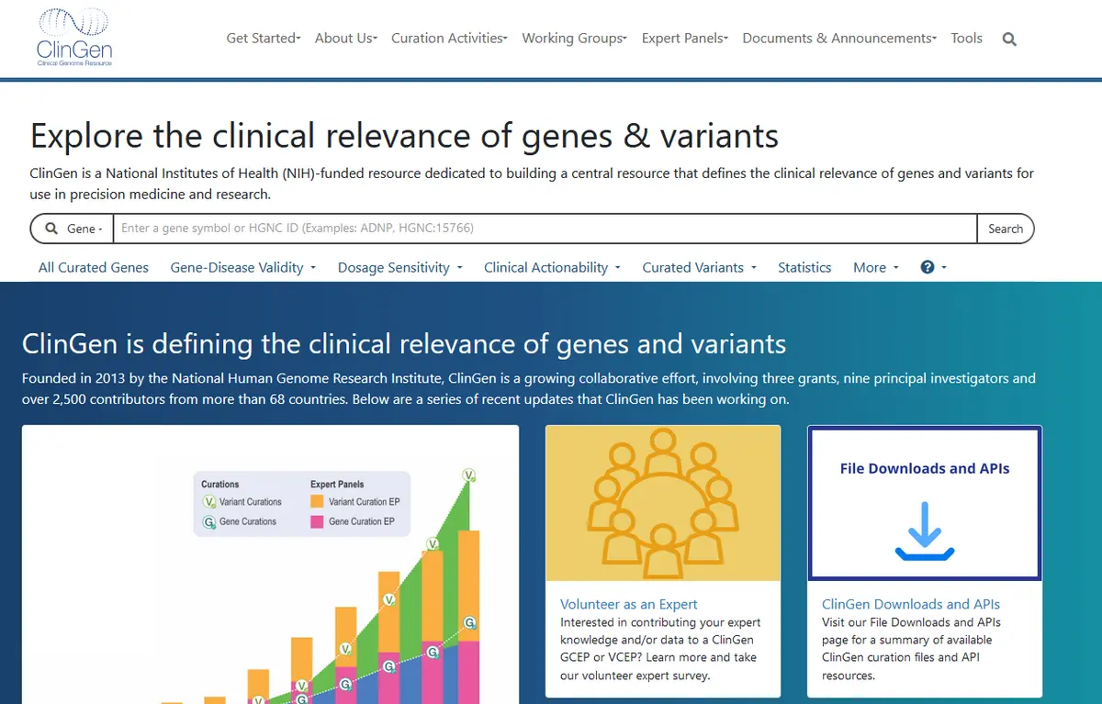Expand the About Us menu
Image resolution: width=1102 pixels, height=704 pixels.
(x=346, y=39)
